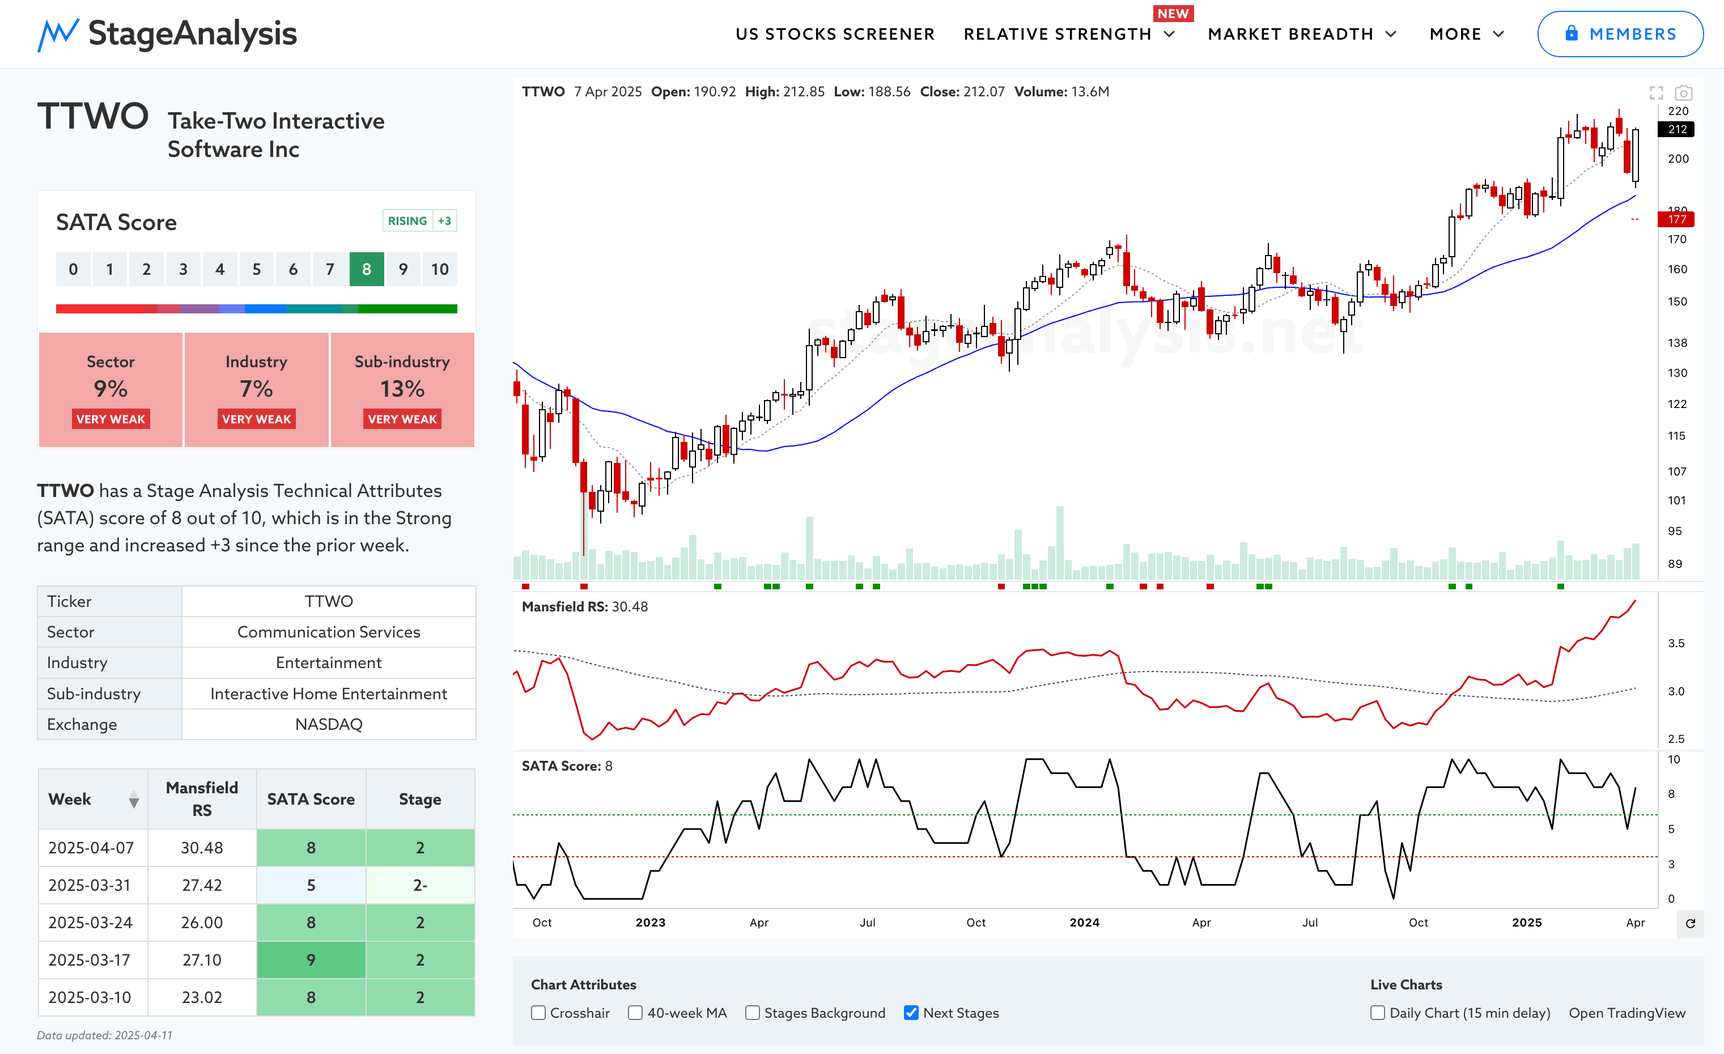
Task: Click the TTWO ticker table cell
Action: (x=329, y=601)
